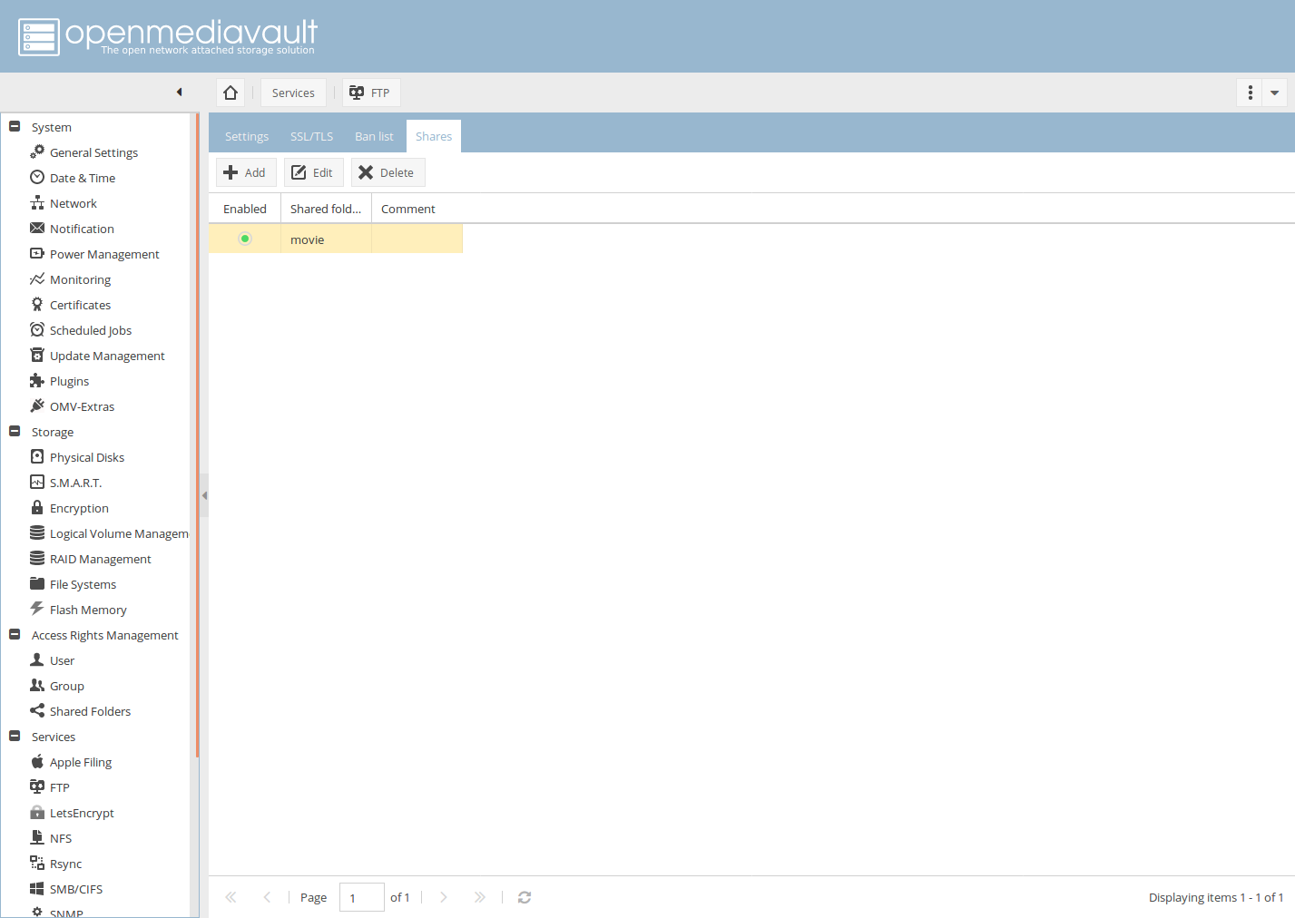Viewport: 1295px width, 918px height.
Task: Open the S.M.A.R.T. icon
Action: coord(37,482)
